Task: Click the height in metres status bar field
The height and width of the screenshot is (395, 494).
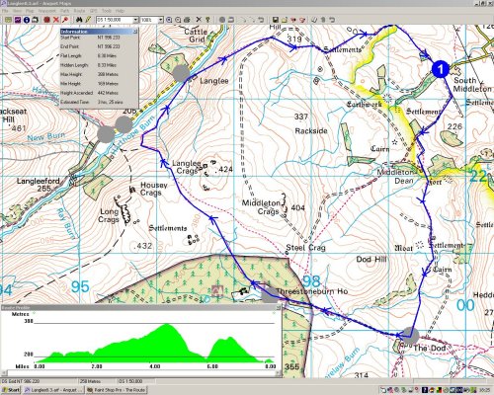Action: [90, 381]
